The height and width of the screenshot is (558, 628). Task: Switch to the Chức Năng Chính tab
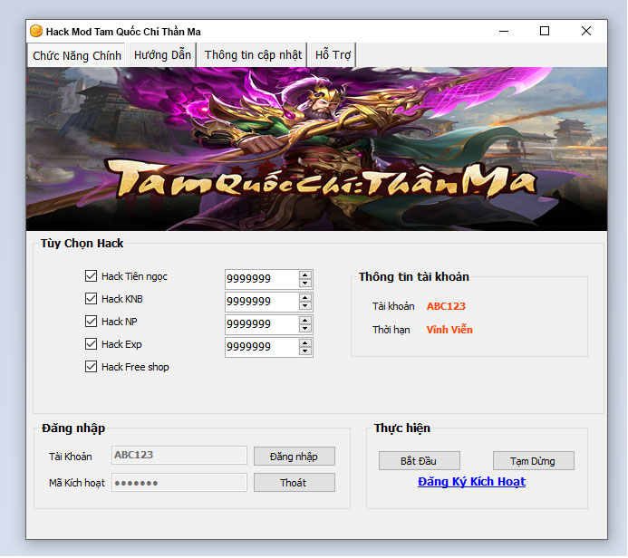(x=77, y=55)
